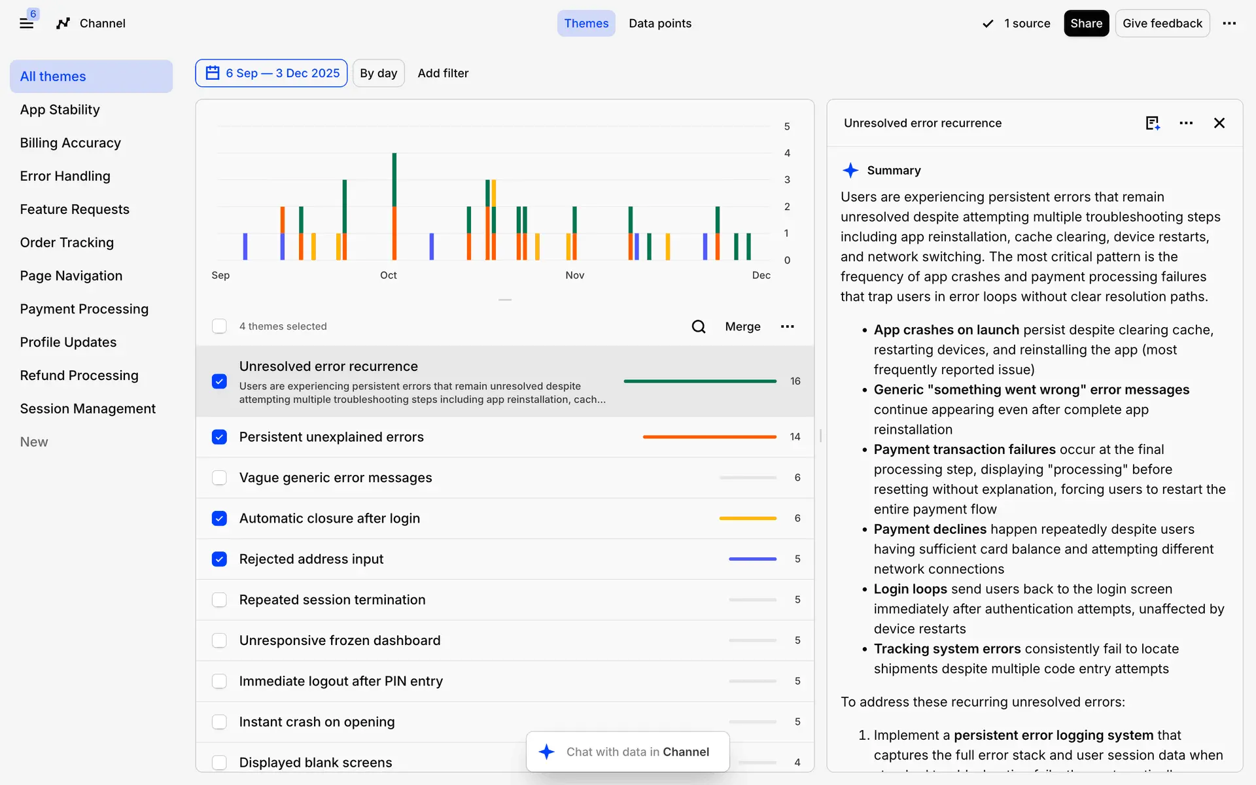Open the hamburger menu with notification badge
The width and height of the screenshot is (1256, 785).
point(26,24)
